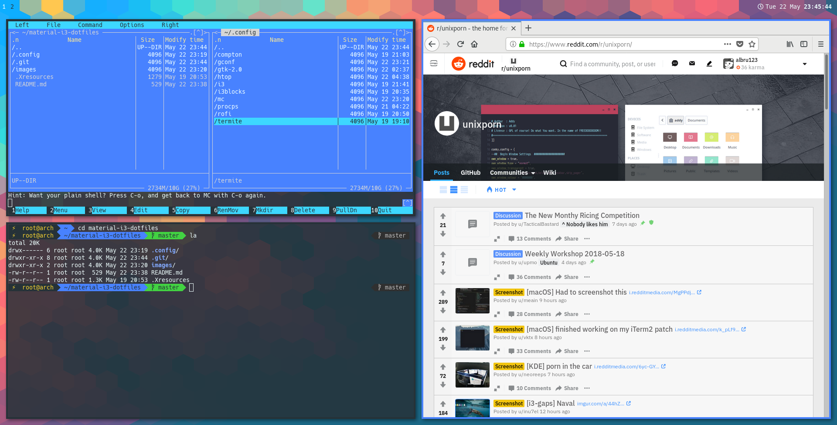This screenshot has height=425, width=837.
Task: Select README.md in left mc panel
Action: [109, 84]
